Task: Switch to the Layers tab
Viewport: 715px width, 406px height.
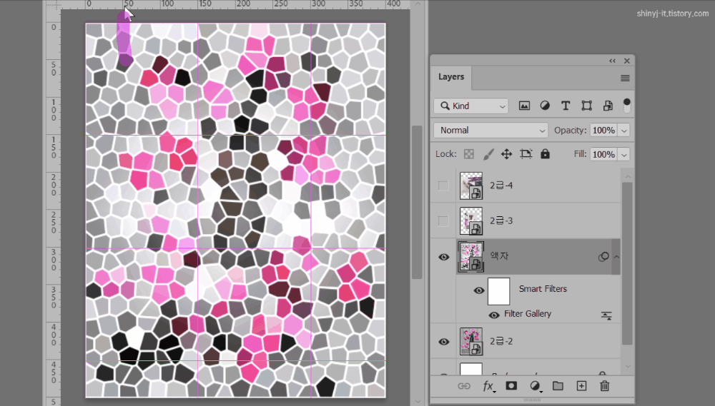Action: point(451,76)
